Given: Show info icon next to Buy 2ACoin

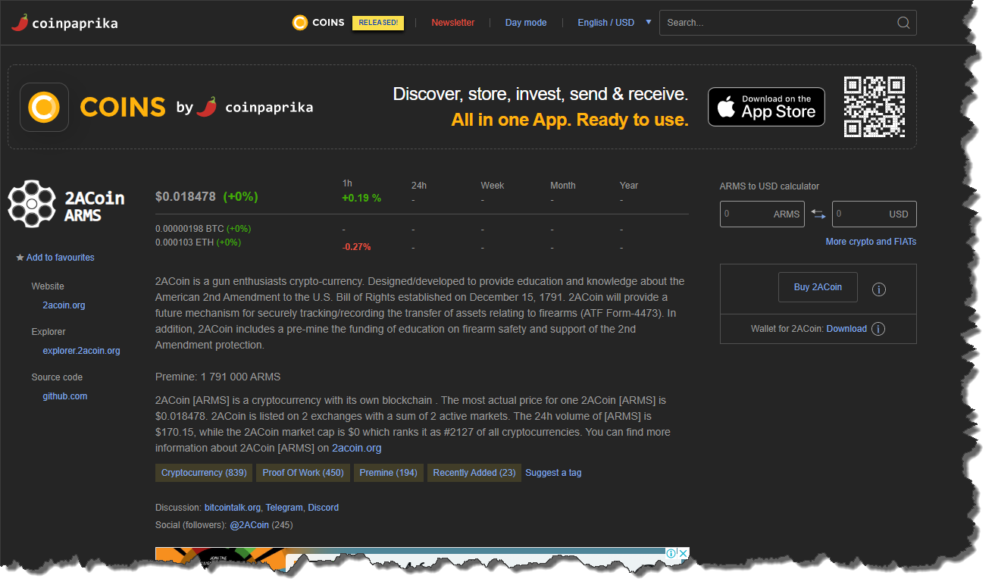Looking at the screenshot, I should tap(879, 289).
